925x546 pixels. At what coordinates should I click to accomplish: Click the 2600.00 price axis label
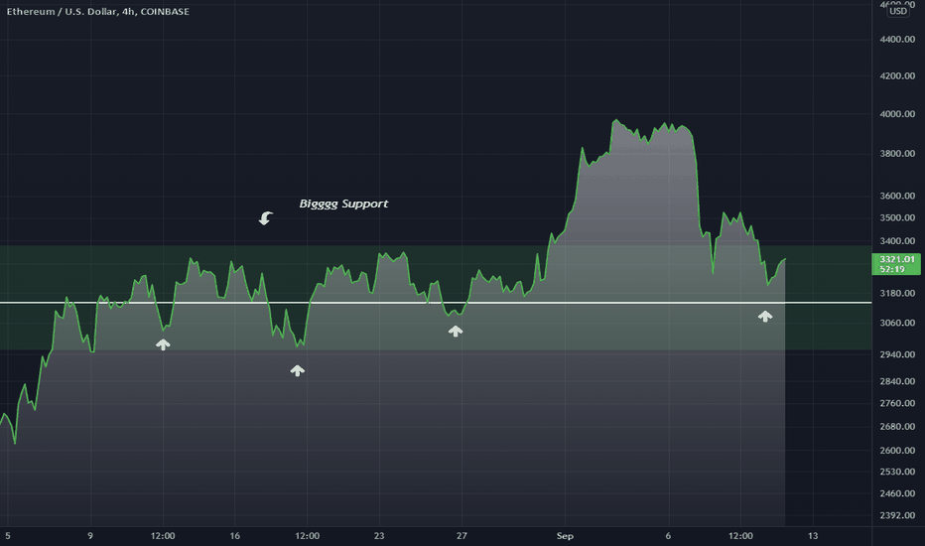click(x=897, y=451)
